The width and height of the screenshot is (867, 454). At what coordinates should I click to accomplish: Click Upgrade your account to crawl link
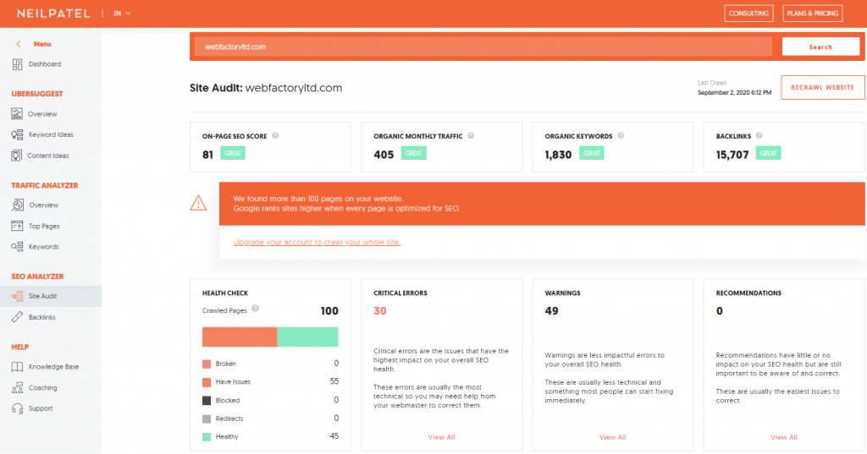pos(317,242)
